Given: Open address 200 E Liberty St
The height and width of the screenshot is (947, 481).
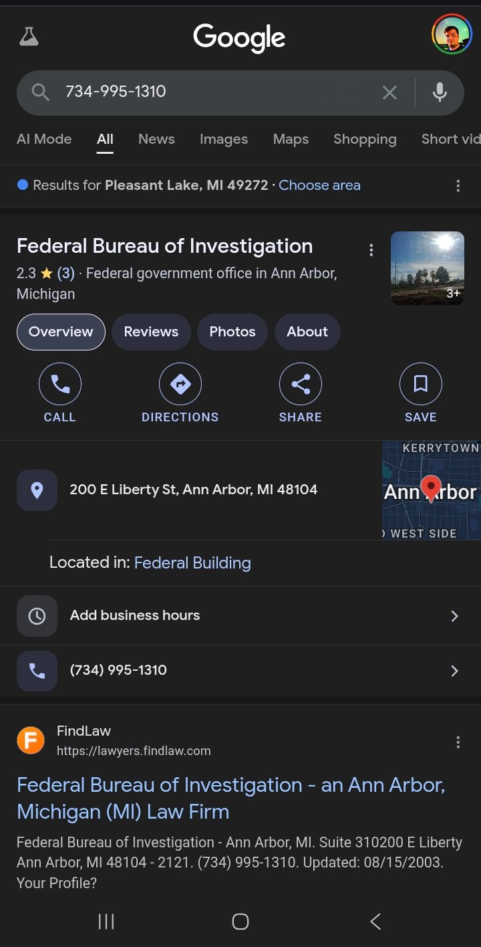Looking at the screenshot, I should coord(194,490).
